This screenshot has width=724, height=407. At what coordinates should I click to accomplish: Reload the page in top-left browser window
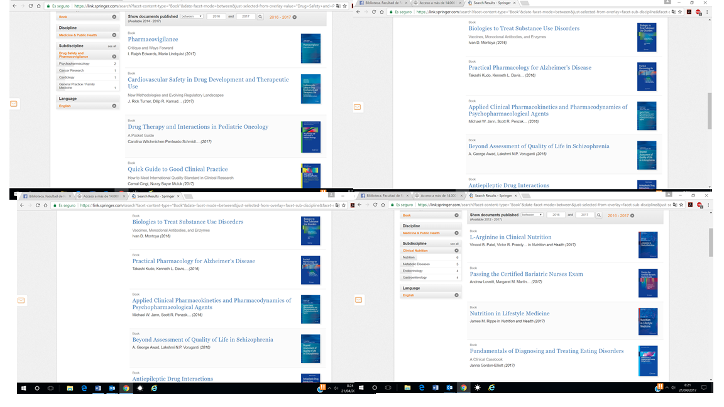[30, 6]
